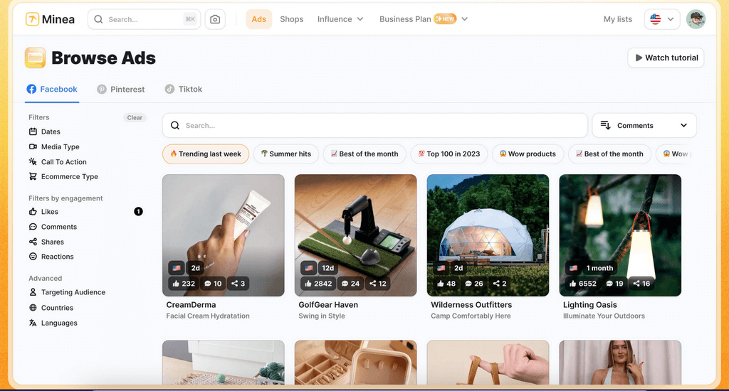Click the Ecommerce Type cart icon

tap(33, 176)
